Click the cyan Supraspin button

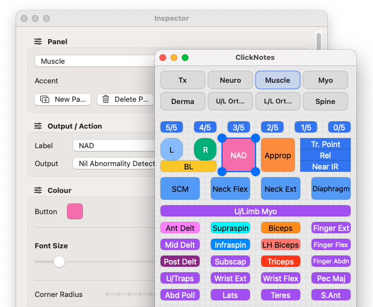coord(230,228)
